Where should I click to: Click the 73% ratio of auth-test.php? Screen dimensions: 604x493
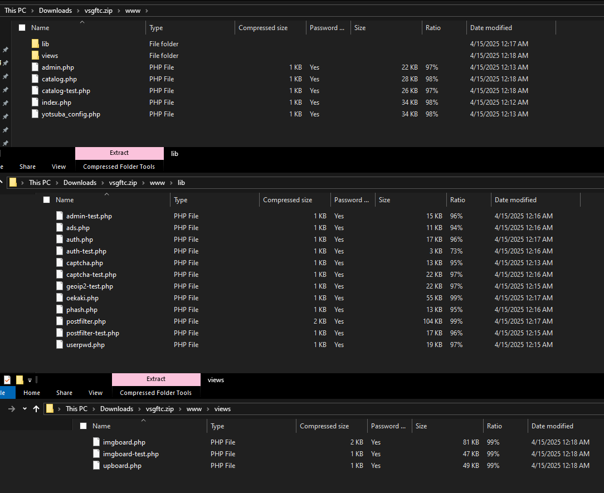point(456,251)
